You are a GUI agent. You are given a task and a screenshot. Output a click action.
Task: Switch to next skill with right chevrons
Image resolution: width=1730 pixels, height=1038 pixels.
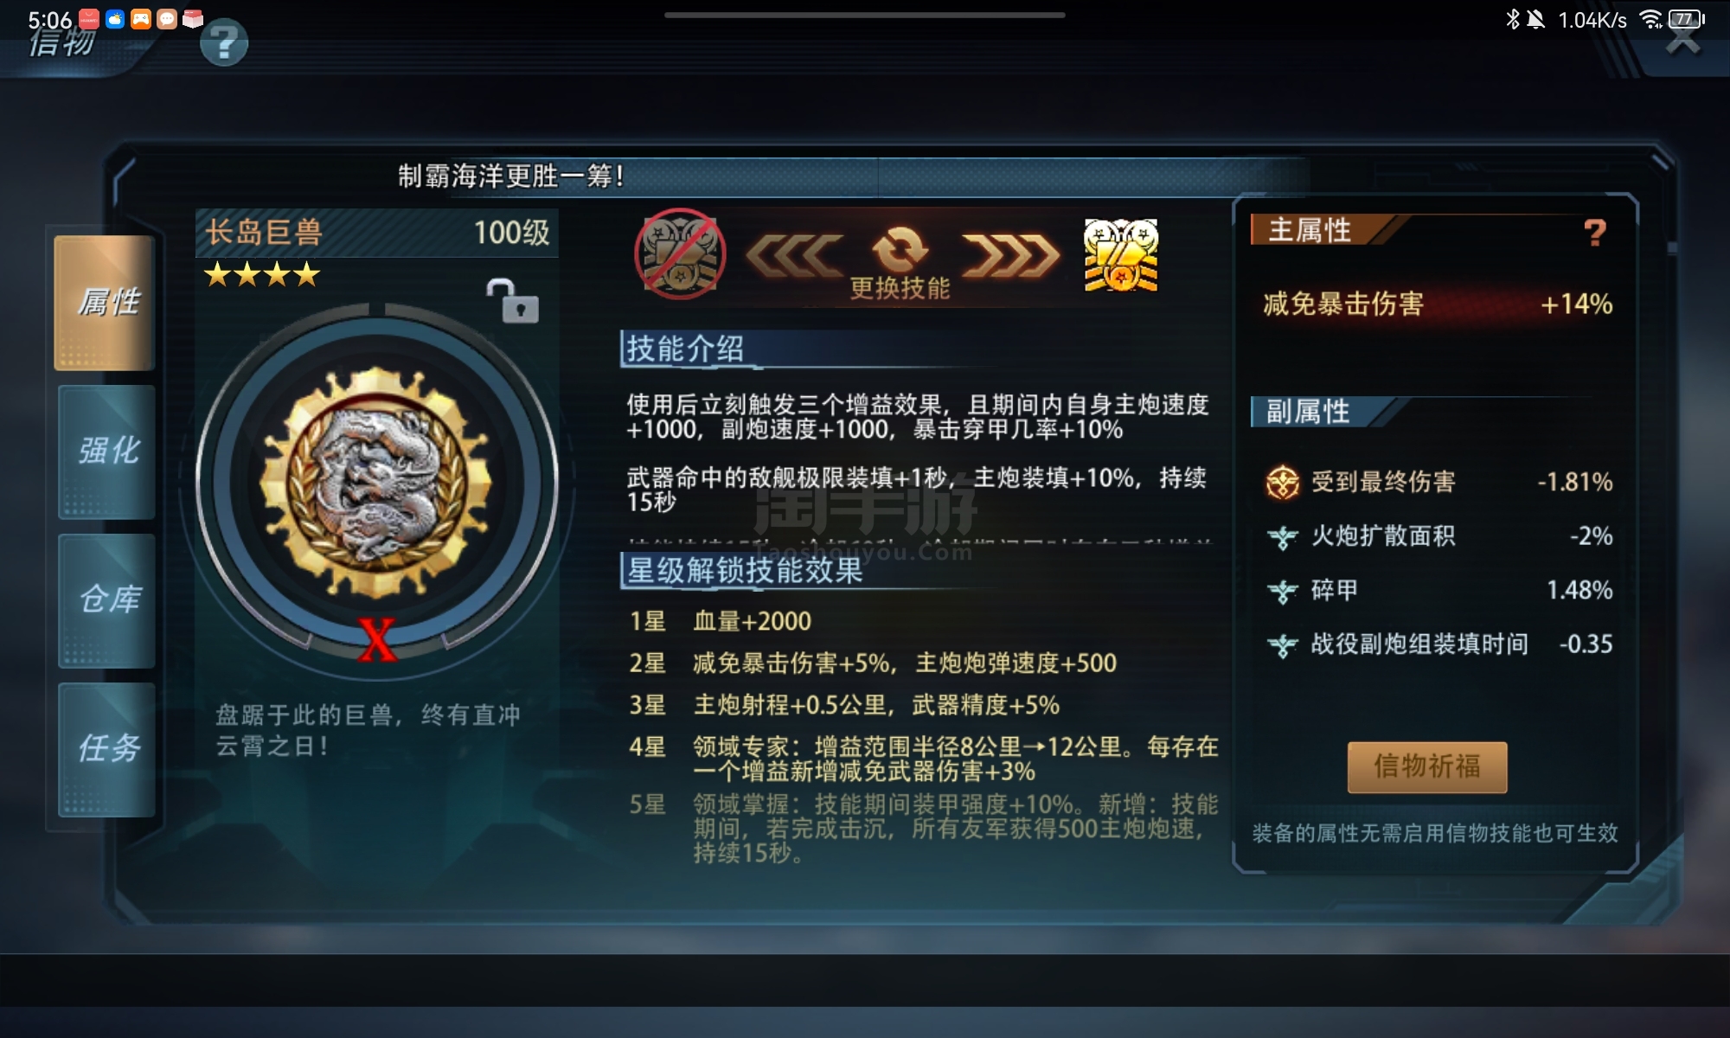pos(1010,256)
